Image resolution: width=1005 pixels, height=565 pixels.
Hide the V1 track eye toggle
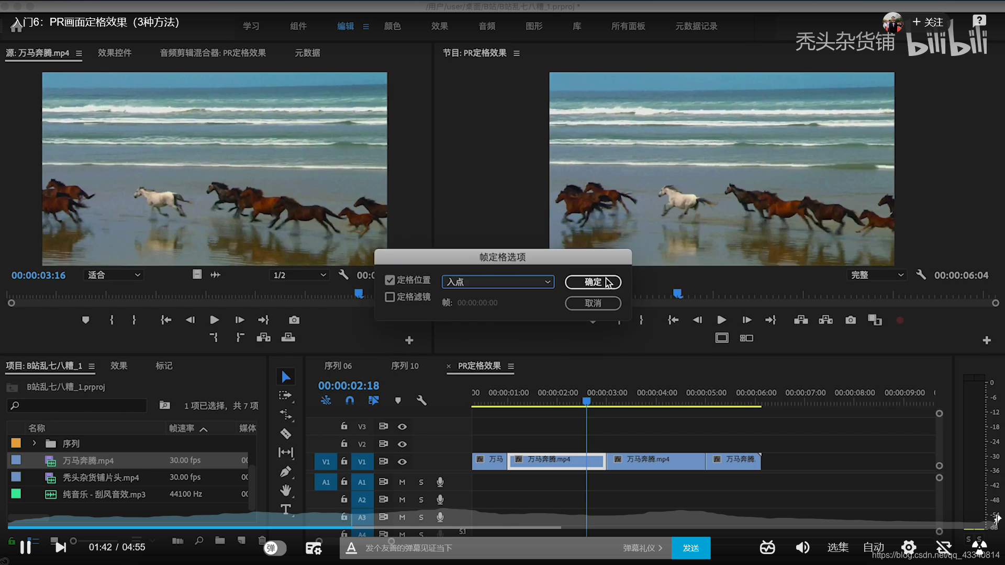tap(402, 461)
